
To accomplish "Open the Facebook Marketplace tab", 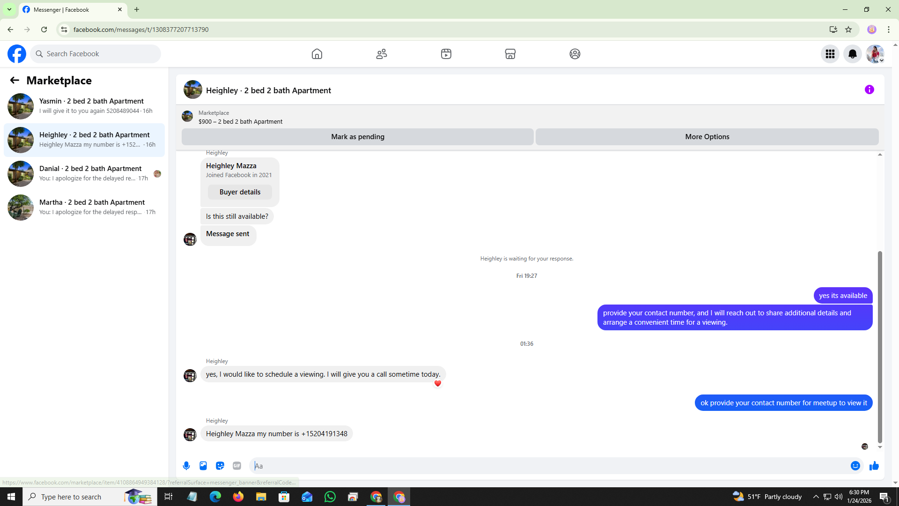I will point(510,54).
